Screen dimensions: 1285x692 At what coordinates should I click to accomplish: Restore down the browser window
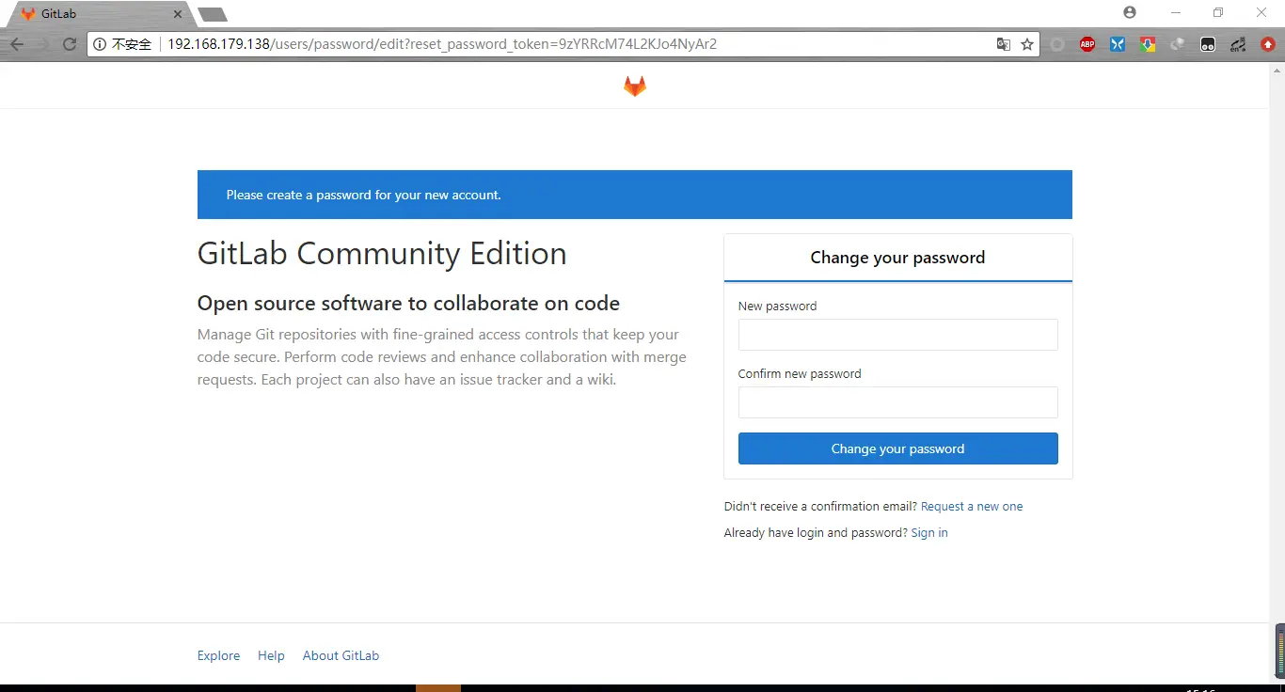pyautogui.click(x=1218, y=12)
